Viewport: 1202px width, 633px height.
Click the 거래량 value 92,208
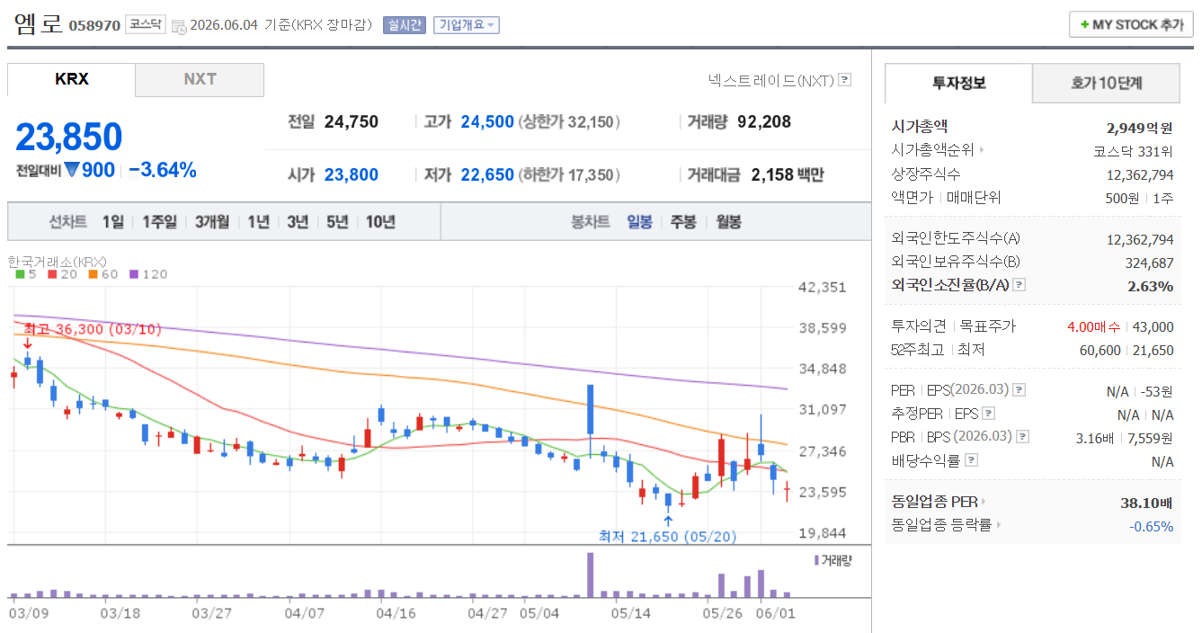click(x=764, y=121)
